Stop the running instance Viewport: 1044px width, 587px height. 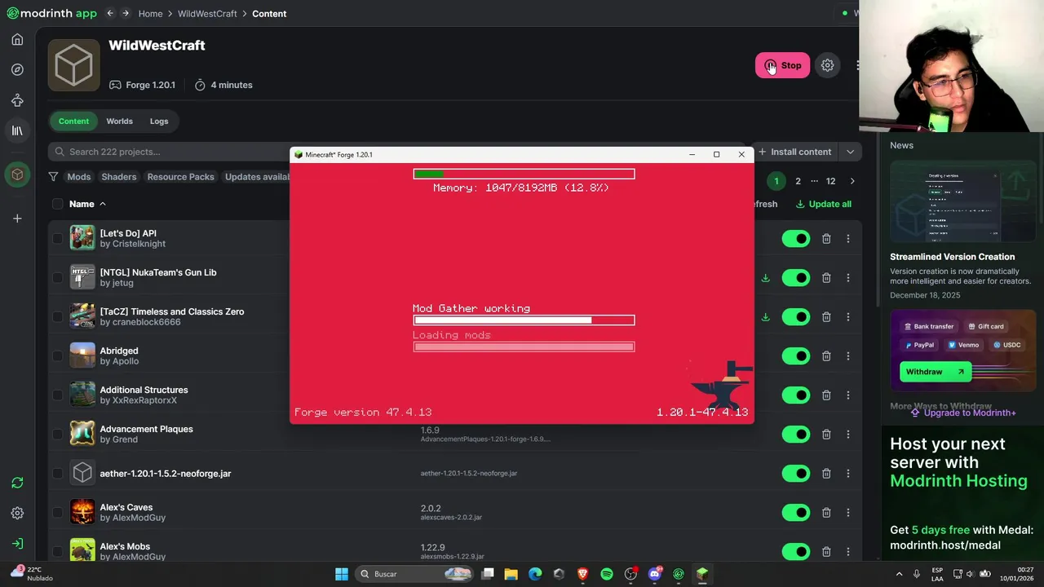(x=782, y=65)
